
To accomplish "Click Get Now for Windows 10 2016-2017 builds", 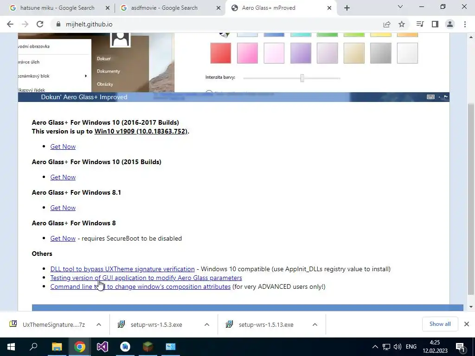I will (63, 146).
